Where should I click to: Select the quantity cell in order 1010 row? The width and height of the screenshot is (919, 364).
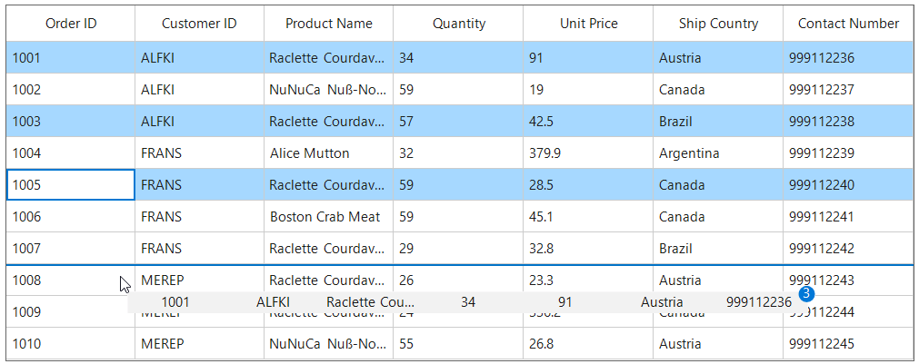[458, 344]
